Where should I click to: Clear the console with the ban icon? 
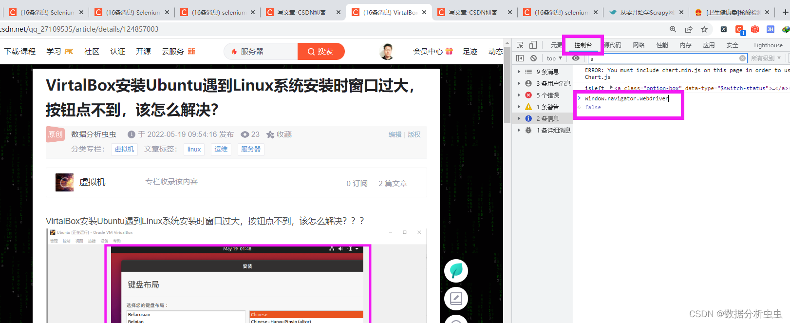tap(533, 58)
